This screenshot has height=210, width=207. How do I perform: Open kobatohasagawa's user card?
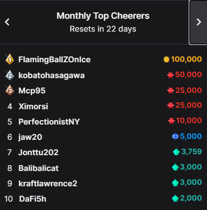[x=51, y=76]
